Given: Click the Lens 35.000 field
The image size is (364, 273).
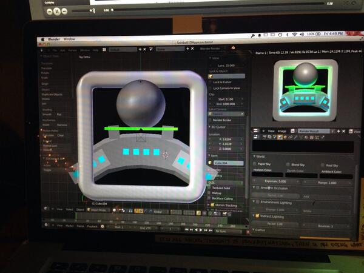Looking at the screenshot, I should [x=226, y=66].
